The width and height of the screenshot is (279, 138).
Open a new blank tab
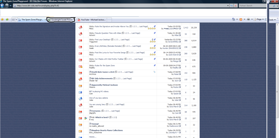click(x=109, y=20)
